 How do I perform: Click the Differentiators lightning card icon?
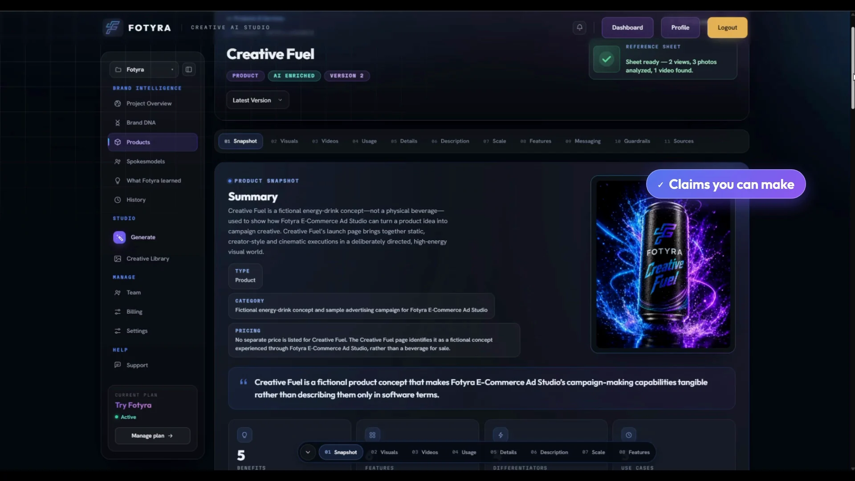coord(501,435)
